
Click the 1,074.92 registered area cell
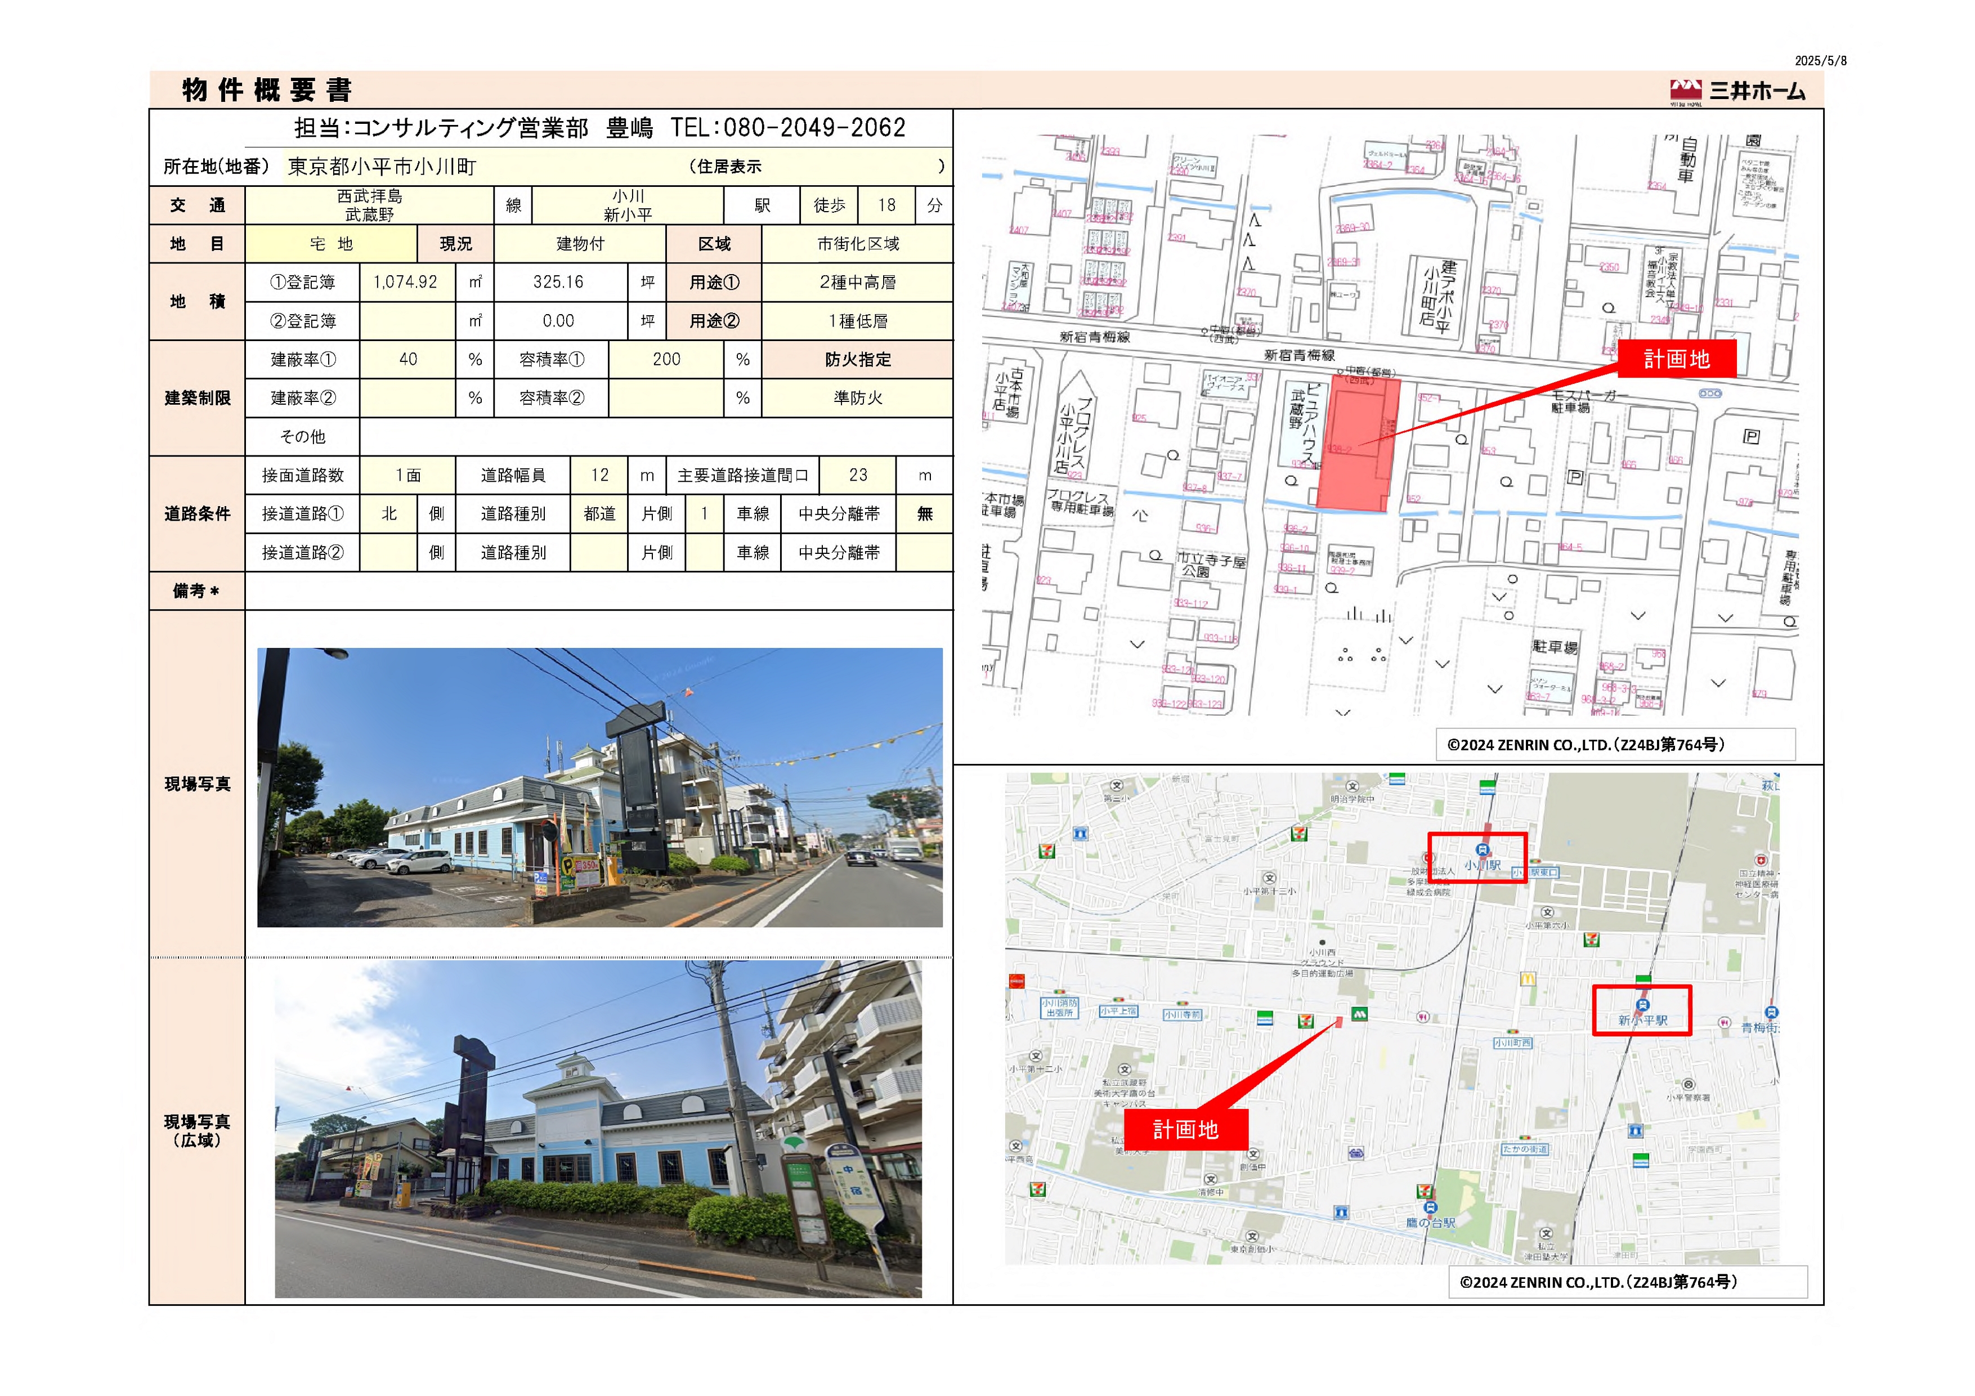tap(405, 282)
